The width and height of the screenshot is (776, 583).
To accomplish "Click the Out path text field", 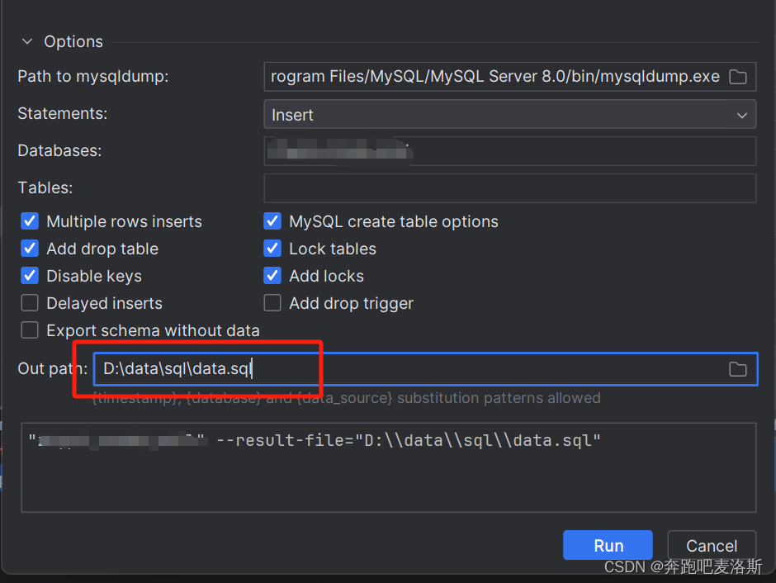I will [426, 368].
